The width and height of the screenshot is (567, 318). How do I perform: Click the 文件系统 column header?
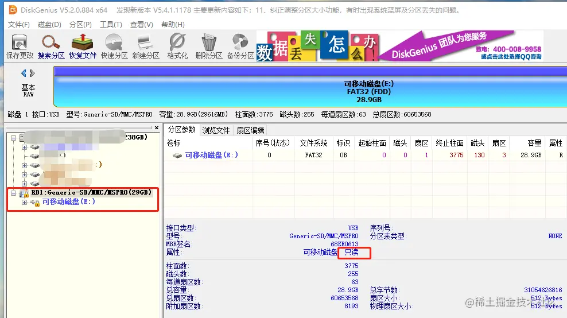click(313, 144)
